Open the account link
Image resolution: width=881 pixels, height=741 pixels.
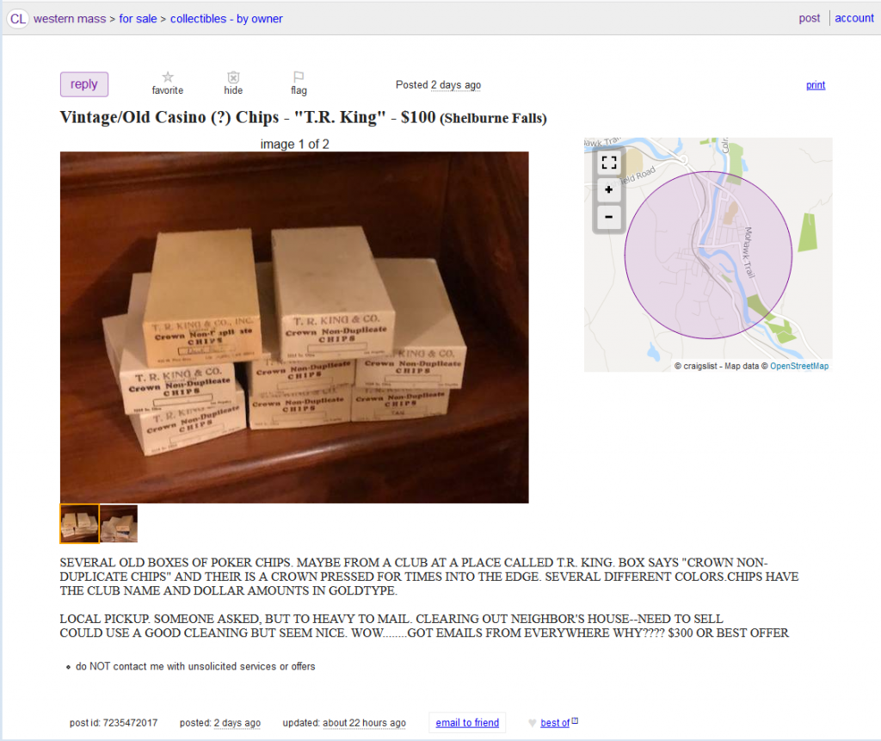point(854,18)
